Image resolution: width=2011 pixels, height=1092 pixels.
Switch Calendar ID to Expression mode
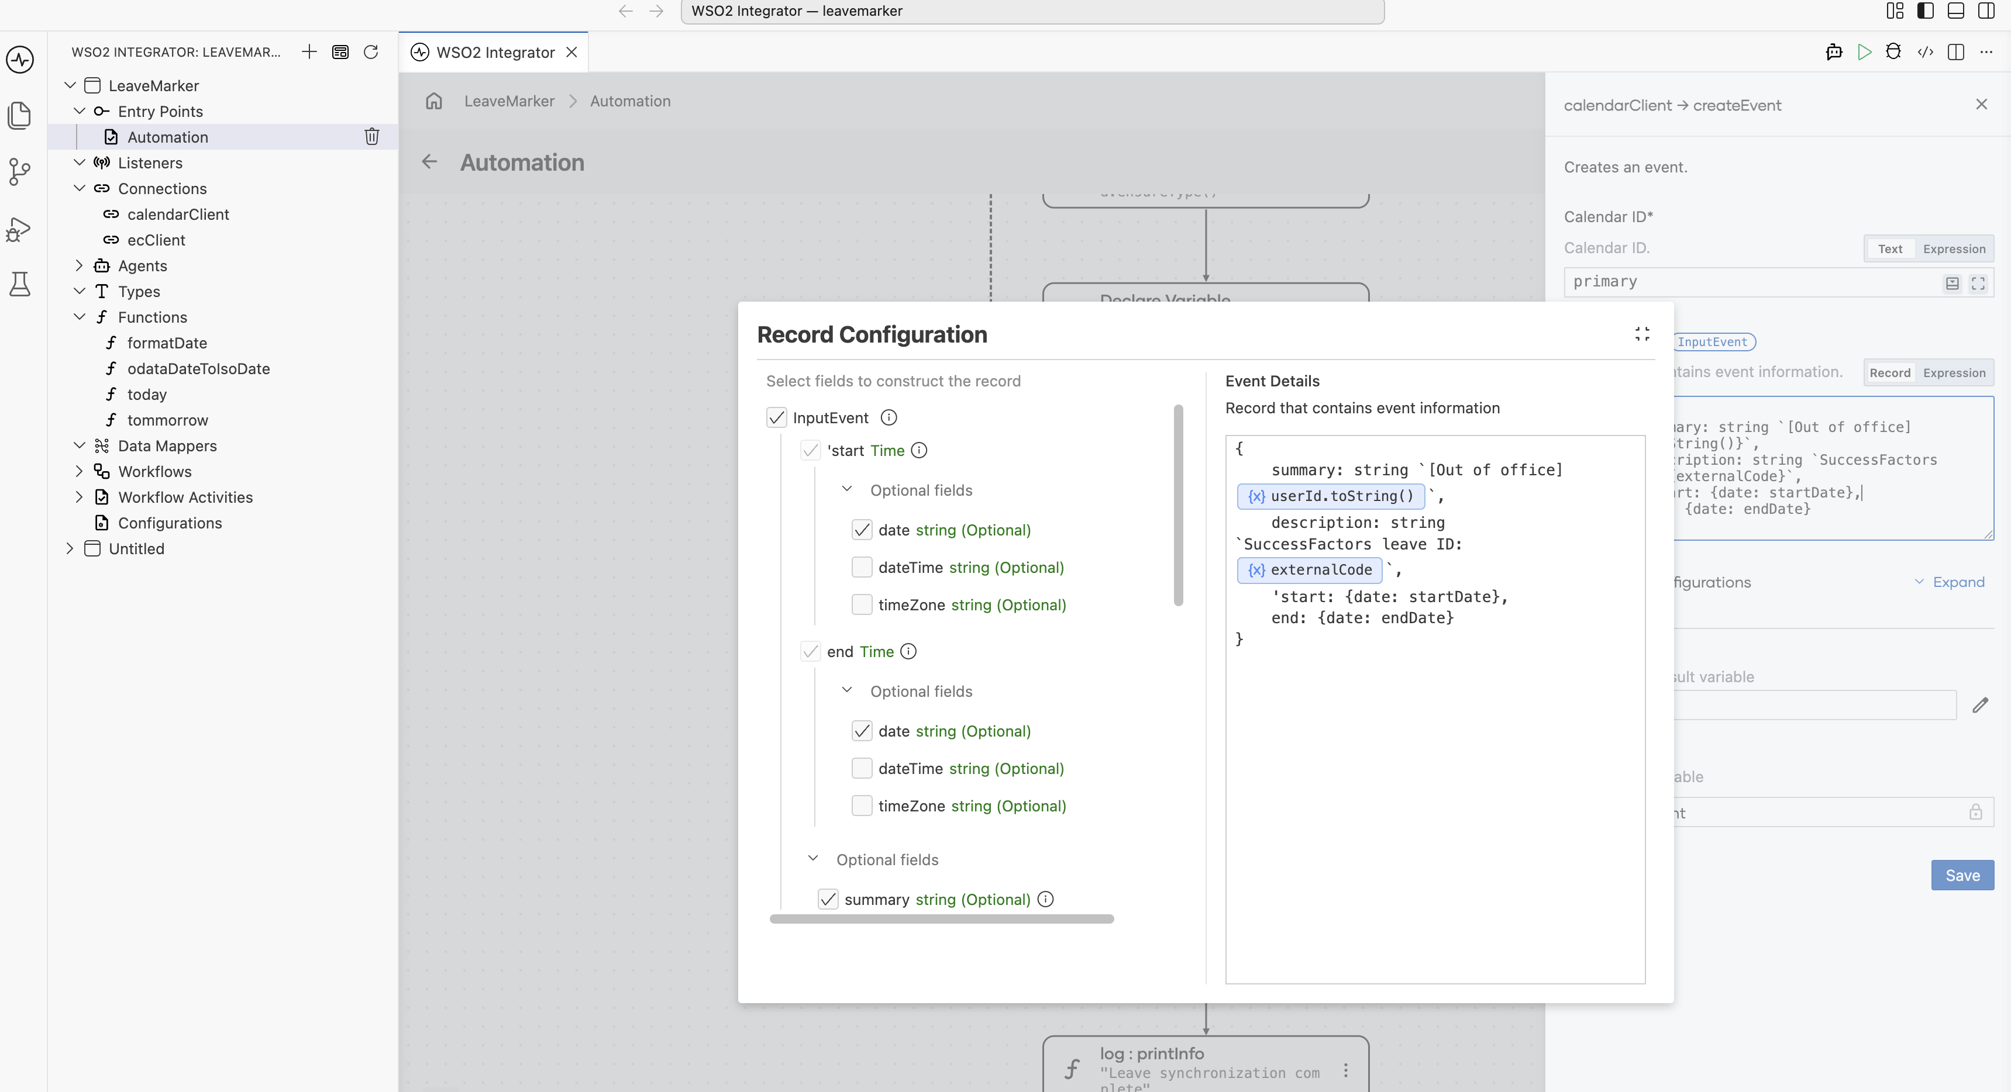click(1954, 249)
